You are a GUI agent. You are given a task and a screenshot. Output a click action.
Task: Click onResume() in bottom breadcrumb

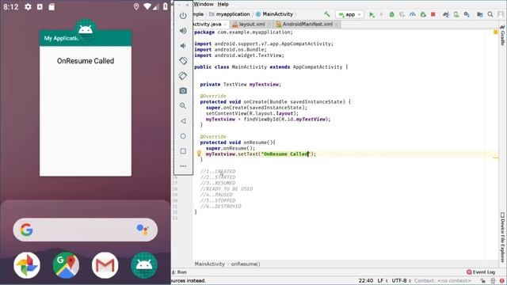[246, 264]
